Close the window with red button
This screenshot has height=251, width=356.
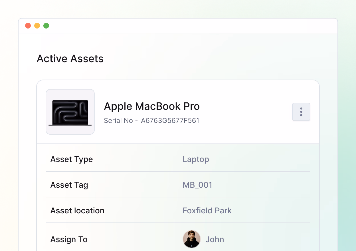click(28, 26)
